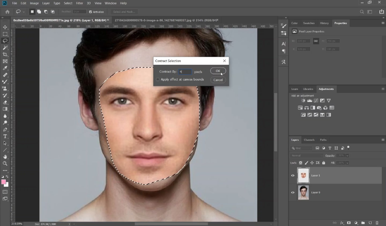Open the Add Layer Mask button

(349, 223)
